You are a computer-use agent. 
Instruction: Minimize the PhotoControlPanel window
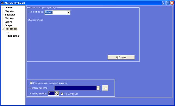coord(164,3)
